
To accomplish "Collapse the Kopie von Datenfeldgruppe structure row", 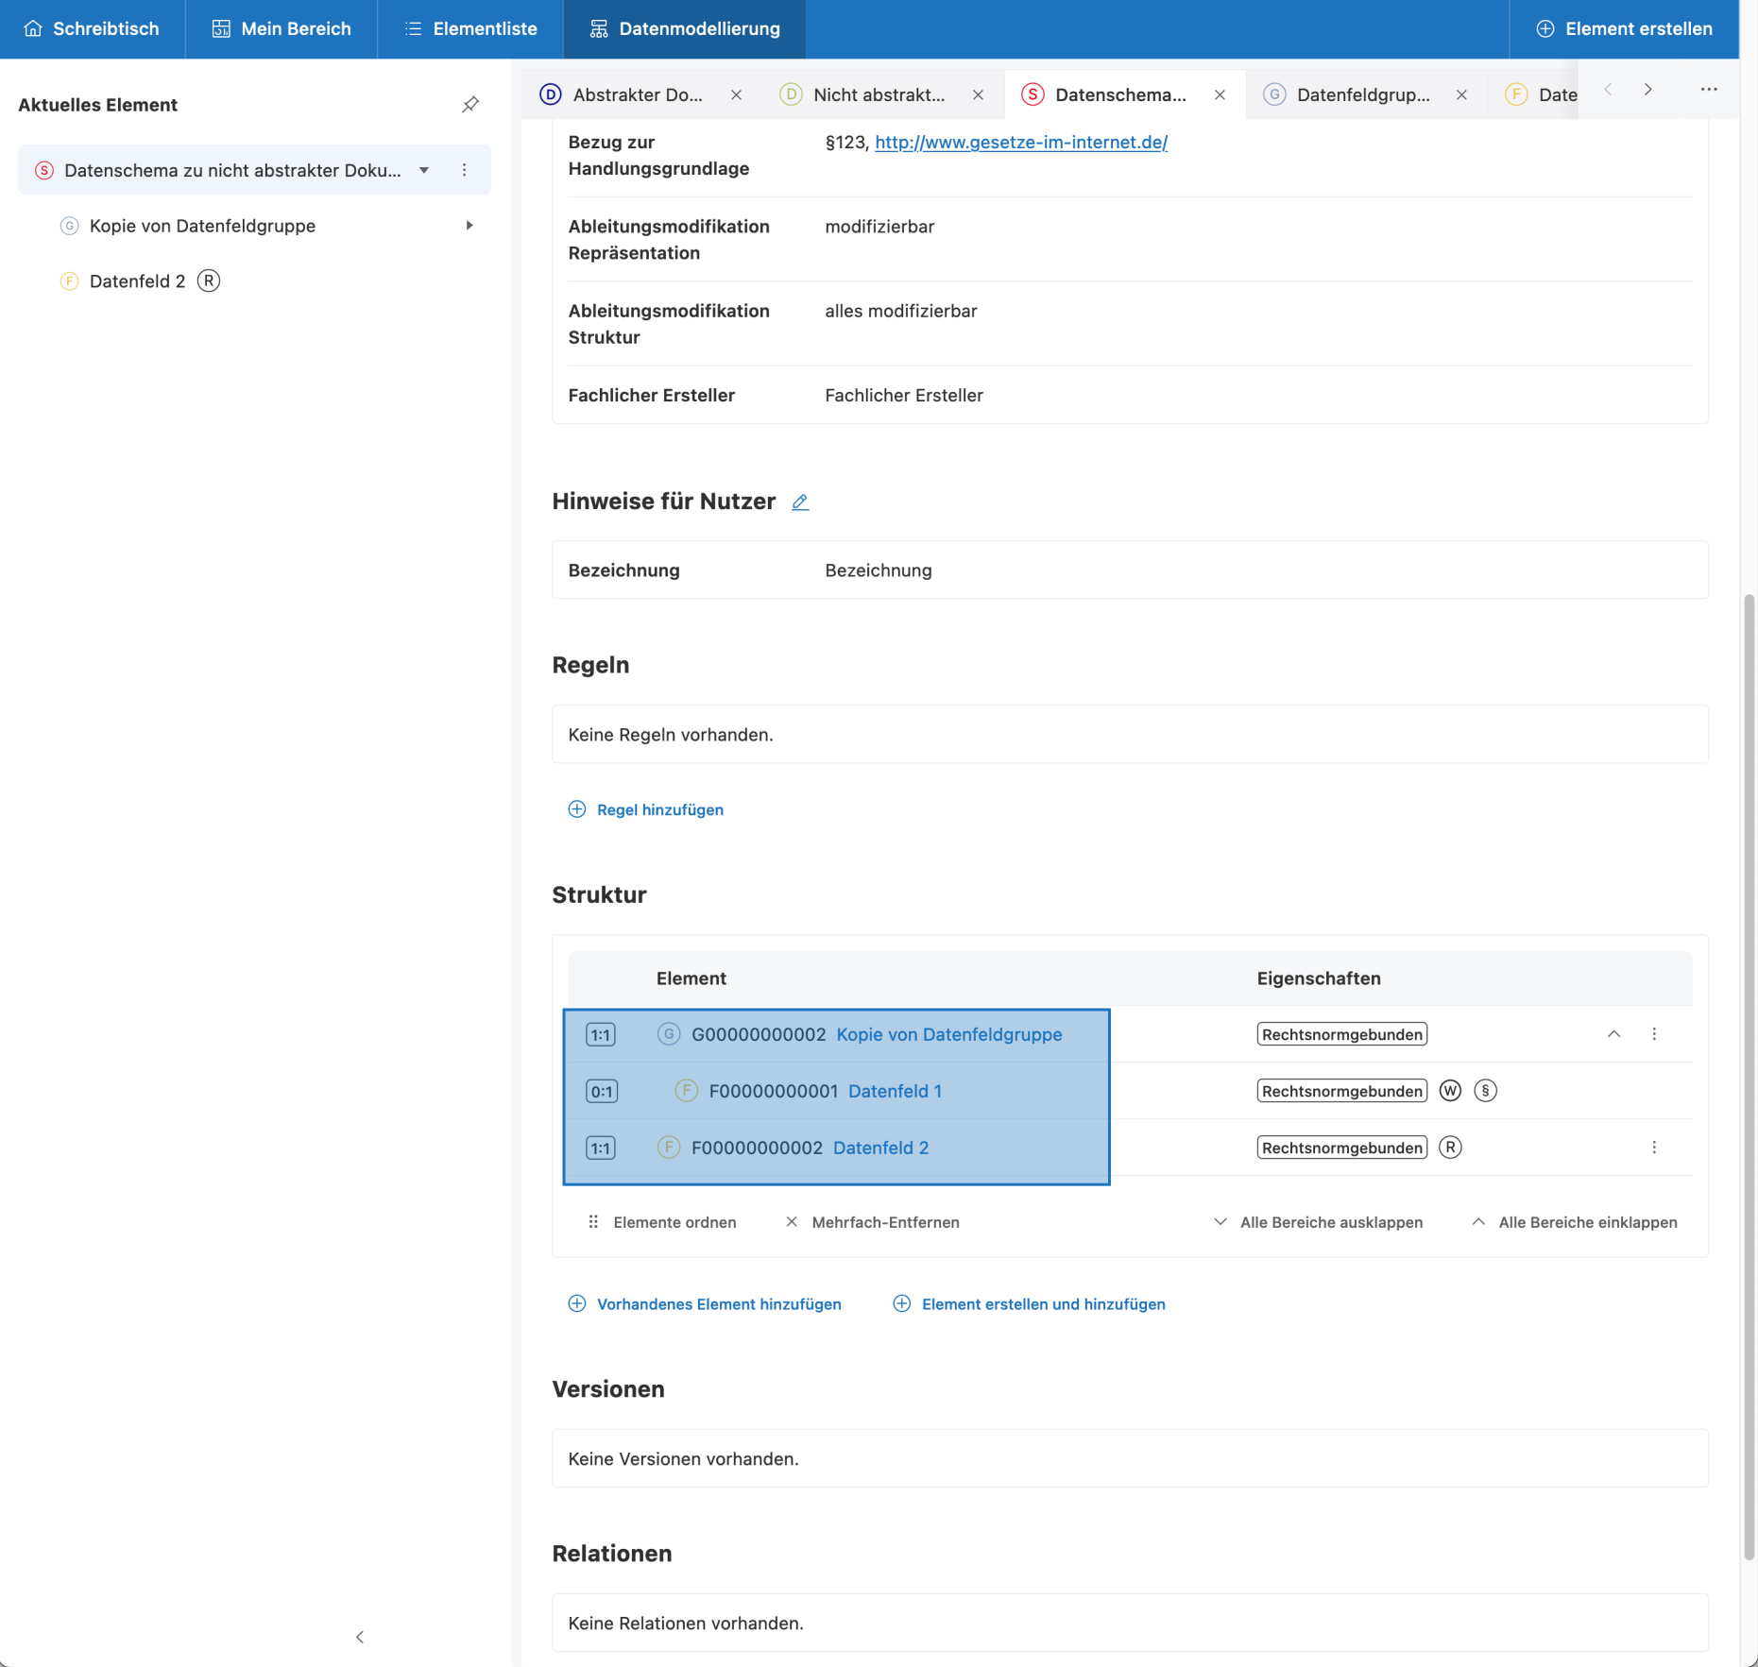I will (1613, 1034).
